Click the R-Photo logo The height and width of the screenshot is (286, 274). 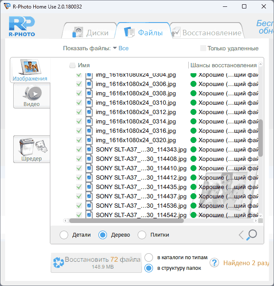coord(22,27)
